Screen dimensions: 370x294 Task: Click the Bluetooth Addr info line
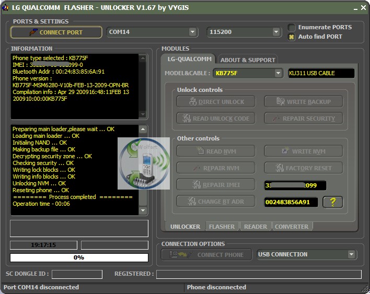[x=59, y=72]
